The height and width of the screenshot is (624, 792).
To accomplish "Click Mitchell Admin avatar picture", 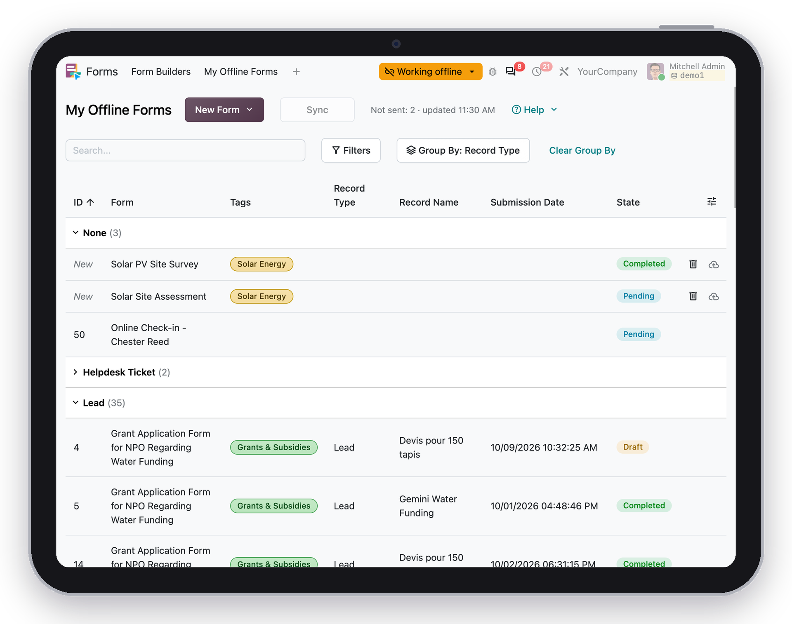I will pos(655,71).
